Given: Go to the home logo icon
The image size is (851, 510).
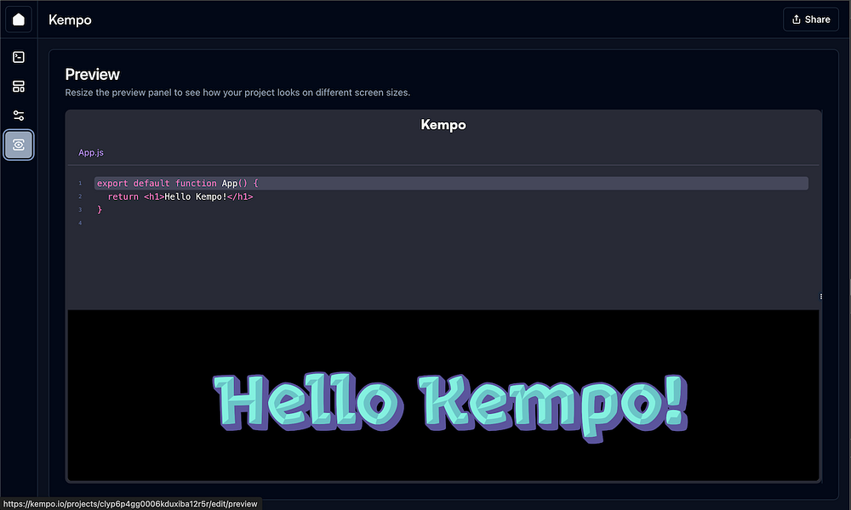Looking at the screenshot, I should click(19, 20).
